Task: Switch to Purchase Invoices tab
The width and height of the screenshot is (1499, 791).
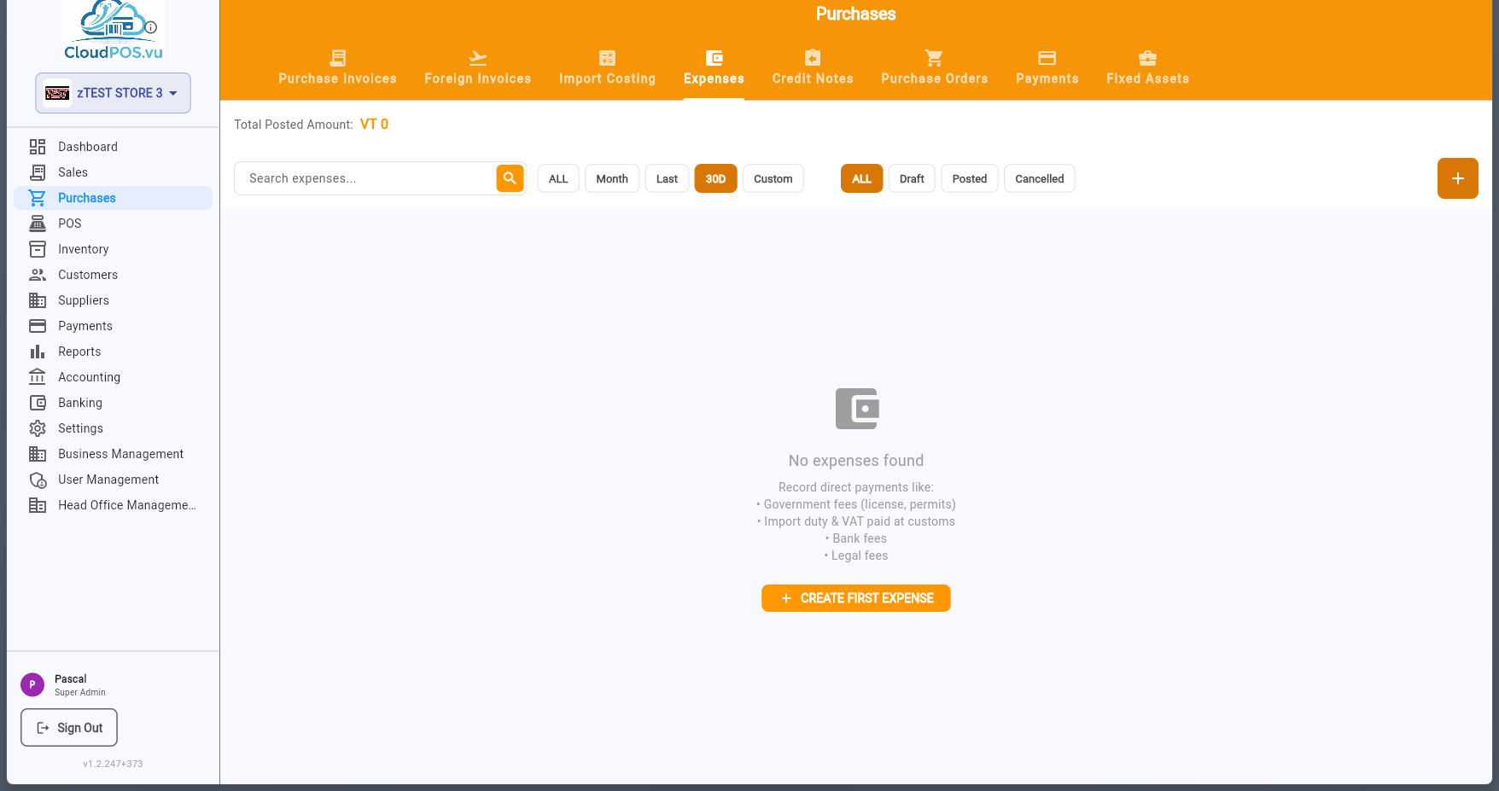Action: 338,68
